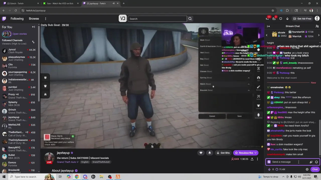321x180 pixels.
Task: Focus the Twitch Search field
Action: (x=157, y=19)
